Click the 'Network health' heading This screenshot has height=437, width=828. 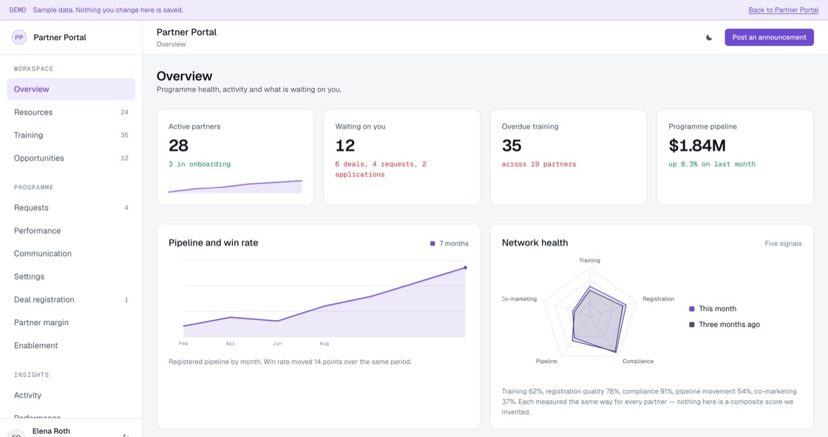(x=535, y=243)
